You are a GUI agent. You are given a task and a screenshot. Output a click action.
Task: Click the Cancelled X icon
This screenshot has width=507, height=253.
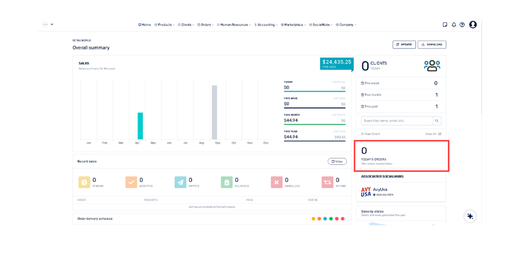point(276,182)
